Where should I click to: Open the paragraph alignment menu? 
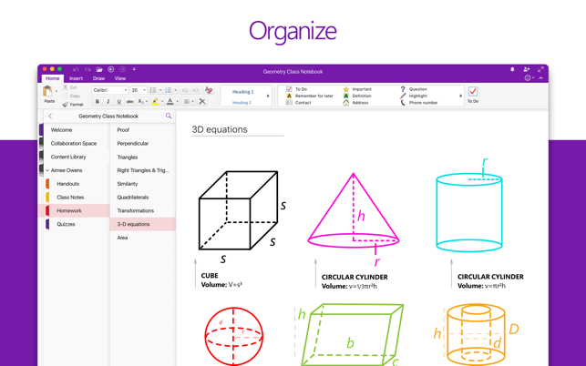[189, 102]
